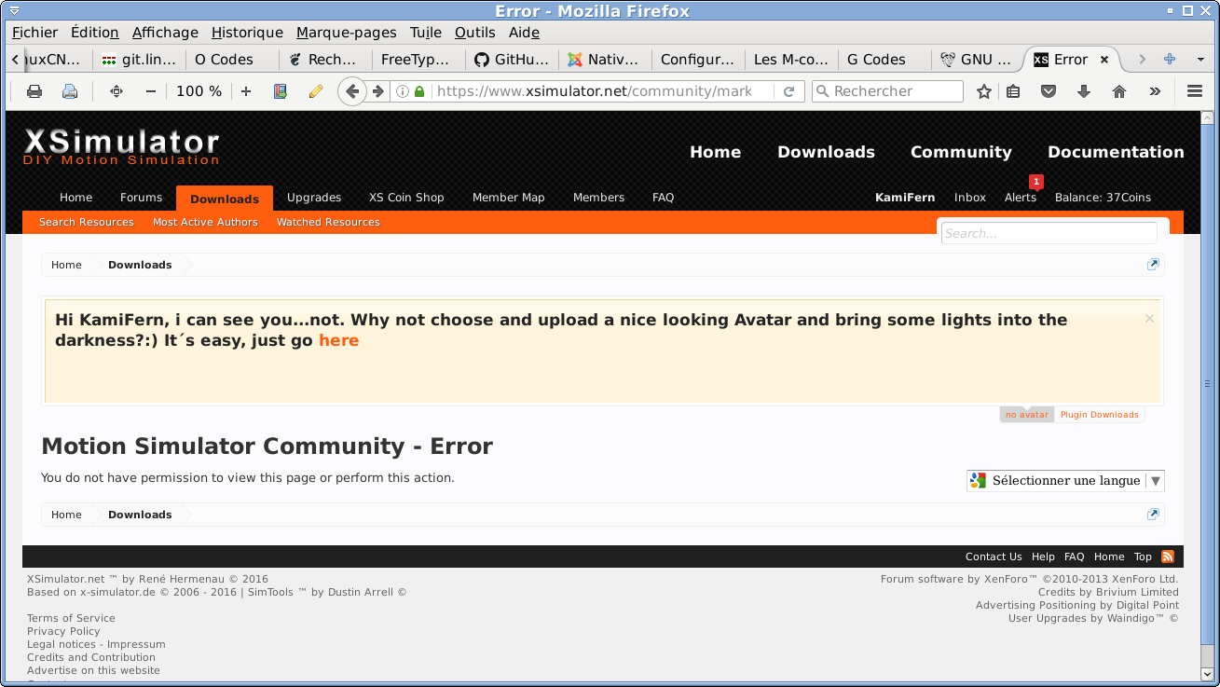Close the Error tab
This screenshot has width=1220, height=687.
1104,59
